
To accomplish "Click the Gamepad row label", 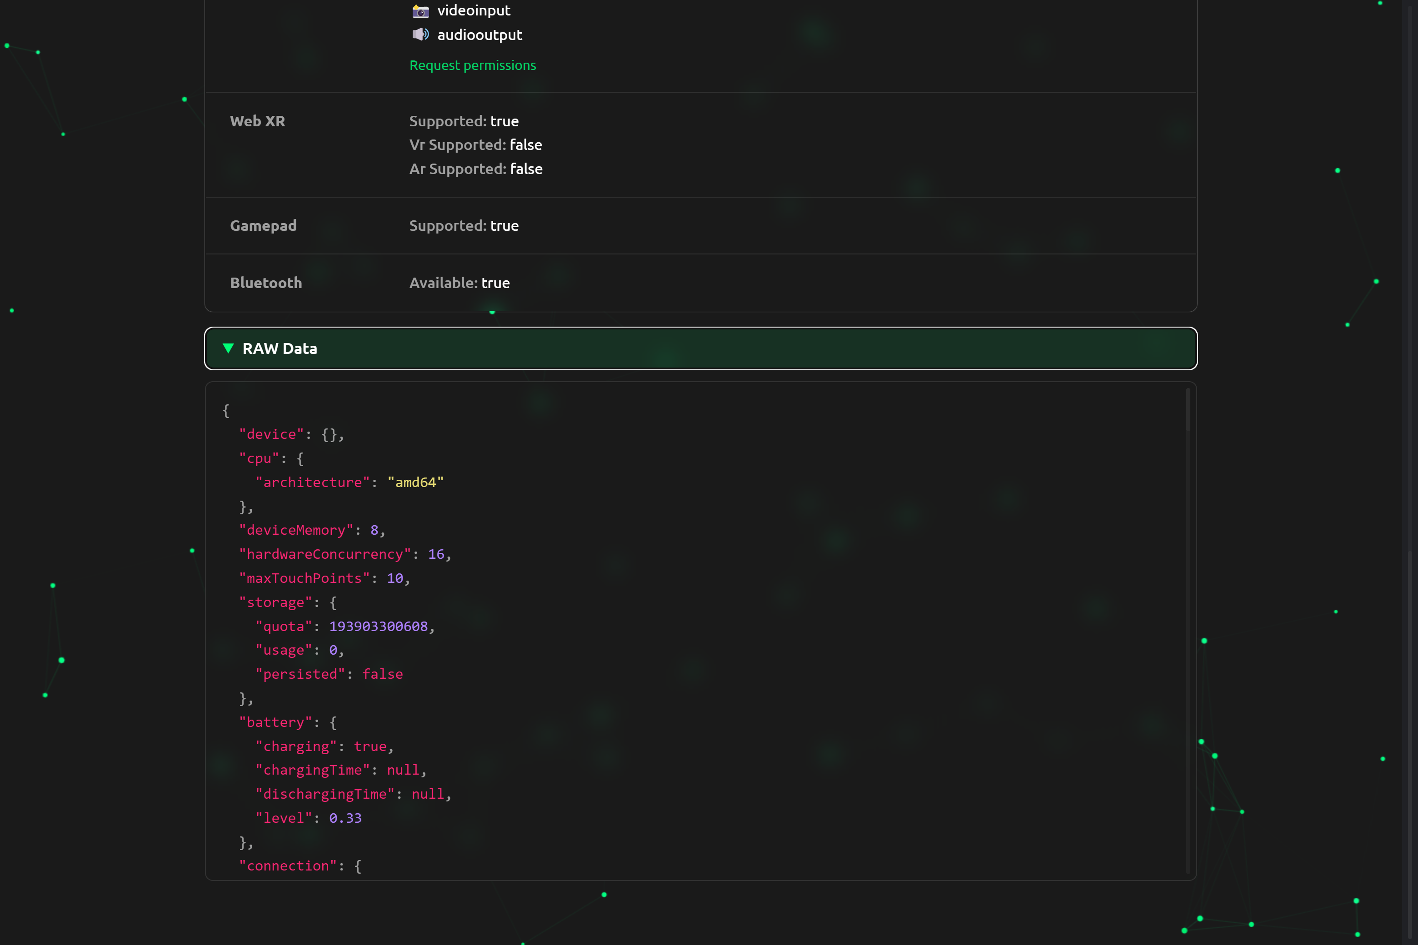I will point(263,225).
